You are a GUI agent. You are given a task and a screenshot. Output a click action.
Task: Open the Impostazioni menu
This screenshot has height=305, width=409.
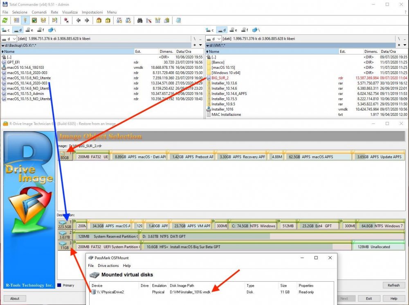coord(92,12)
